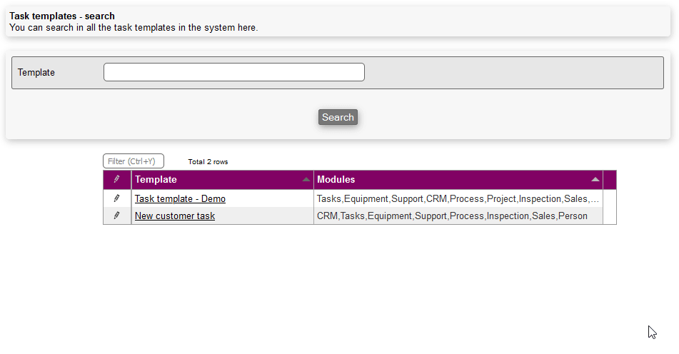679x354 pixels.
Task: Click the sort arrow in the Template column header
Action: [x=306, y=179]
